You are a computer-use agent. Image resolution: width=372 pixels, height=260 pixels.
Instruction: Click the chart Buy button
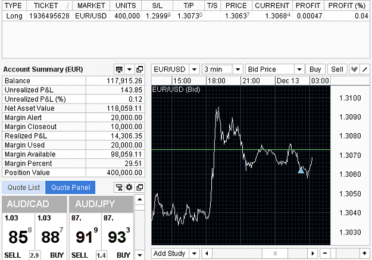pos(315,70)
